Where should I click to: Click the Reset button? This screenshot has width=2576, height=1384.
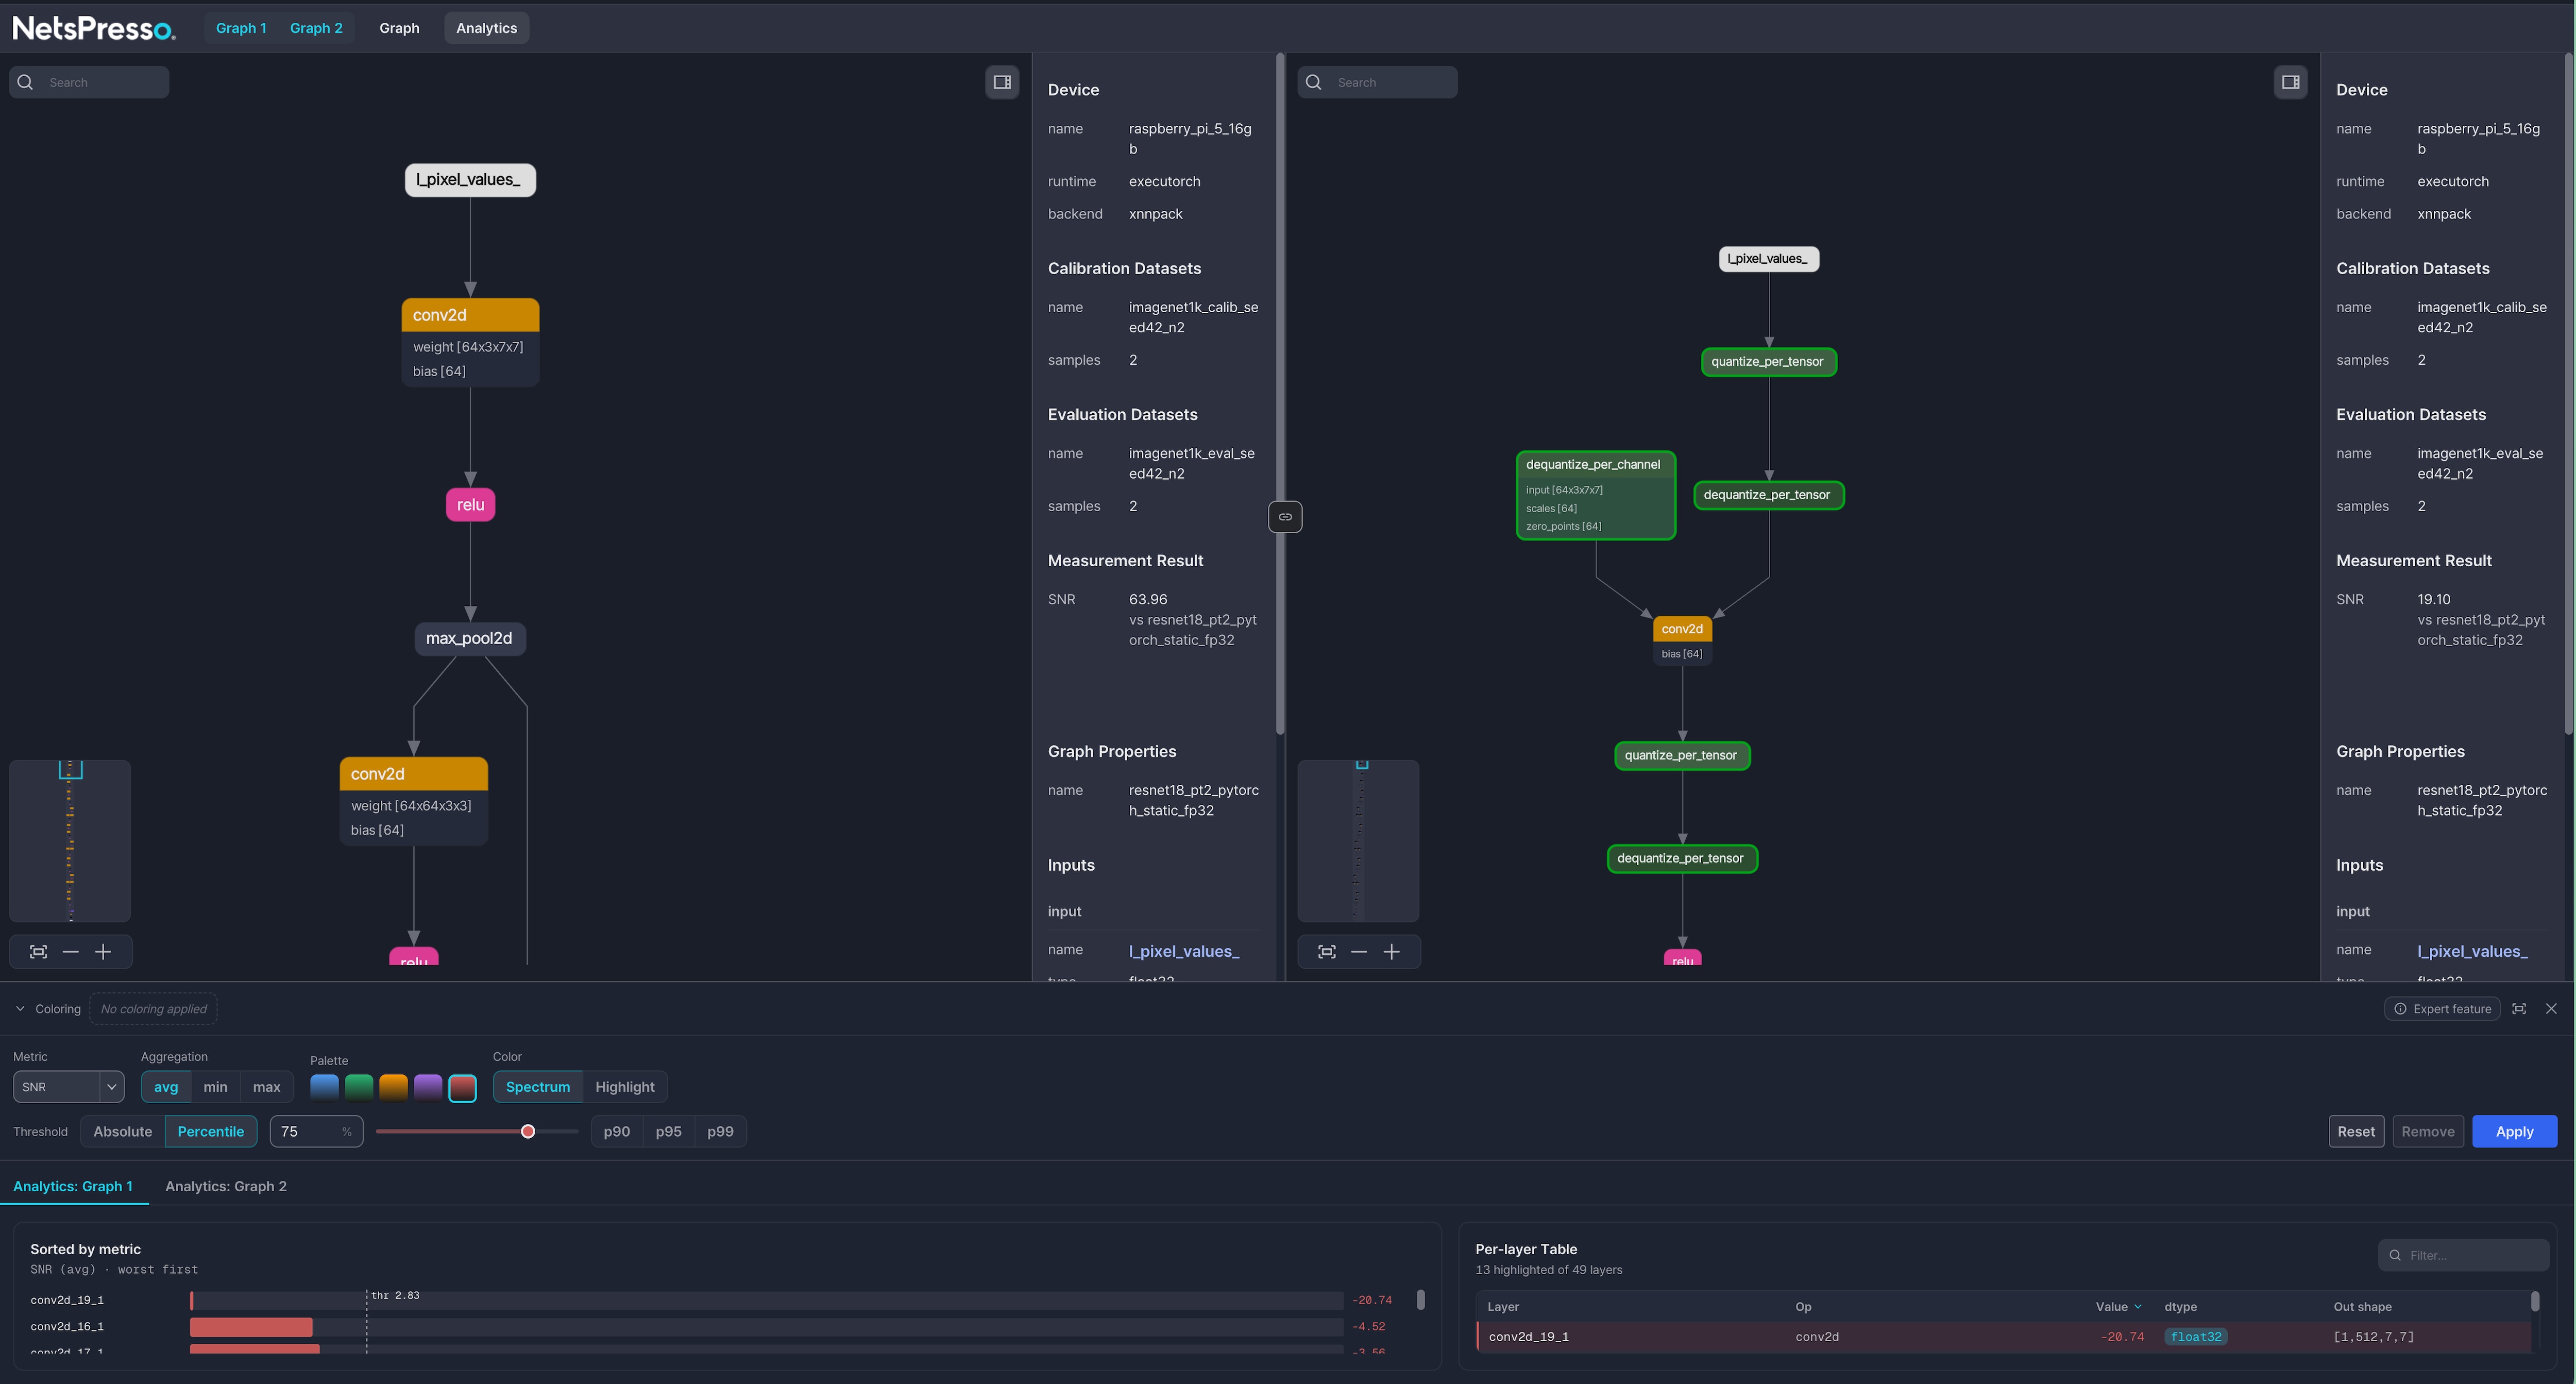click(2356, 1131)
